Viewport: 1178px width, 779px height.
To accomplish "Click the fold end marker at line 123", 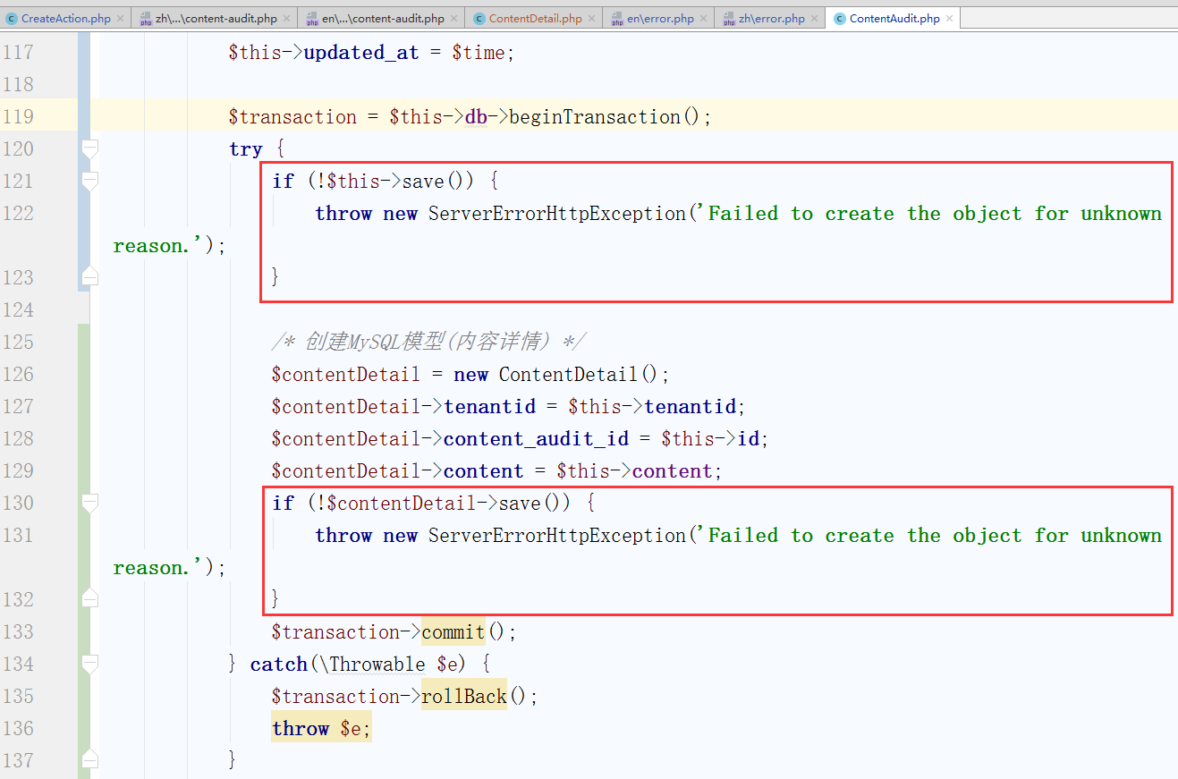I will [x=89, y=277].
